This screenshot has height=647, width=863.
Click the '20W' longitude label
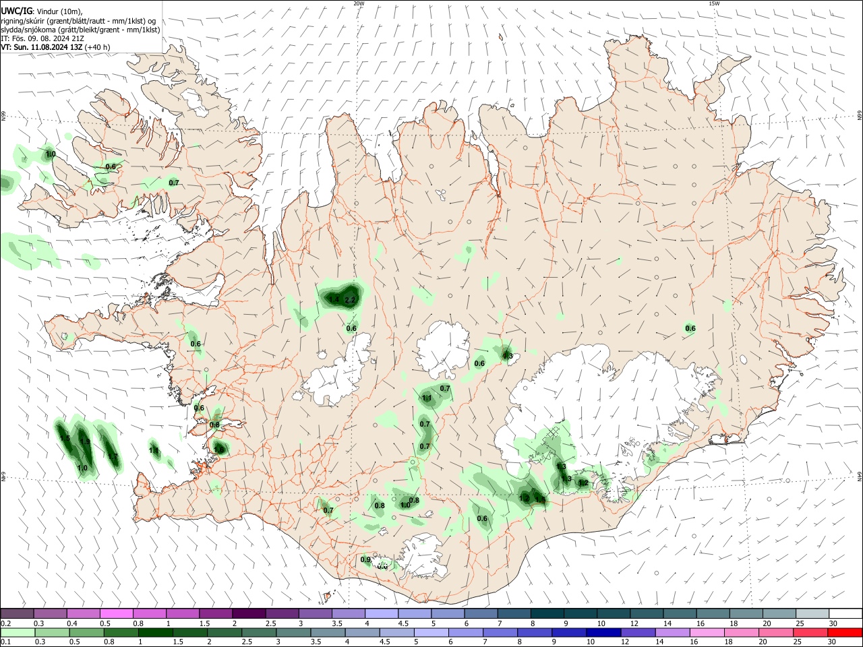click(x=359, y=3)
